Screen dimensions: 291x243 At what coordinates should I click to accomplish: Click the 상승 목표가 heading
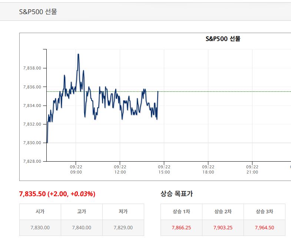coord(177,194)
